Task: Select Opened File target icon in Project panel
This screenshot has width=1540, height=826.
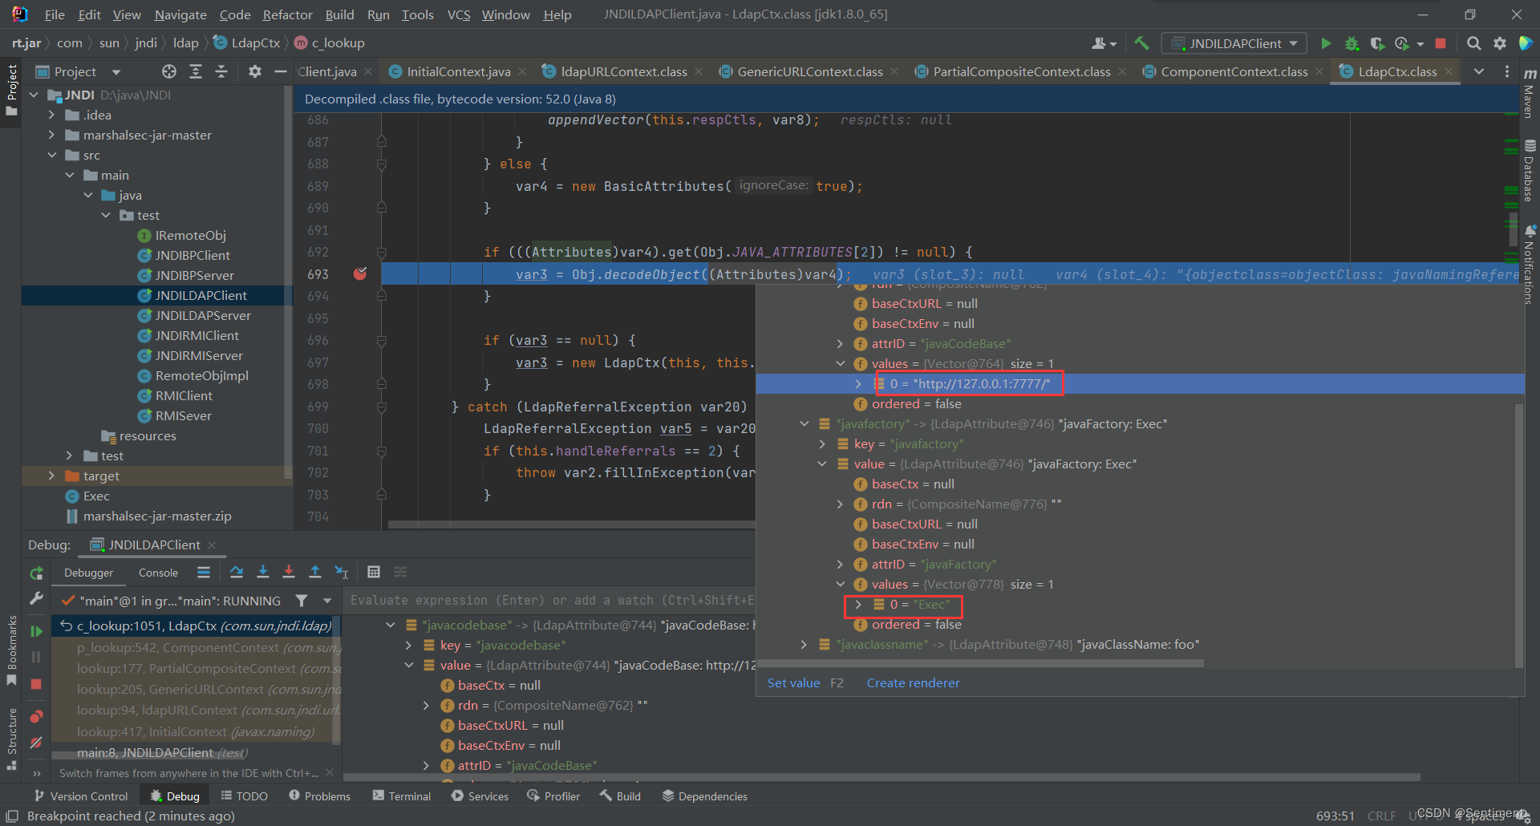Action: (168, 71)
